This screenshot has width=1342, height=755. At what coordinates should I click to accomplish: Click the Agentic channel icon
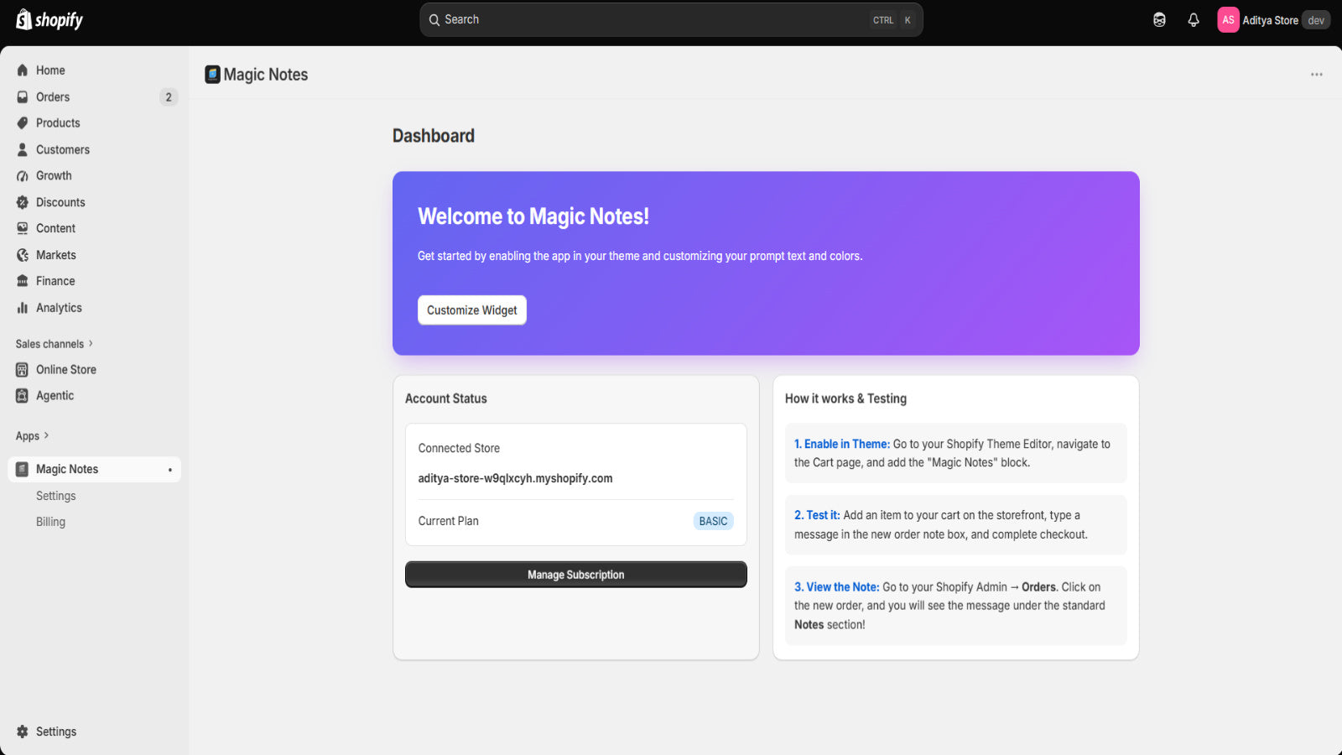[x=23, y=396]
